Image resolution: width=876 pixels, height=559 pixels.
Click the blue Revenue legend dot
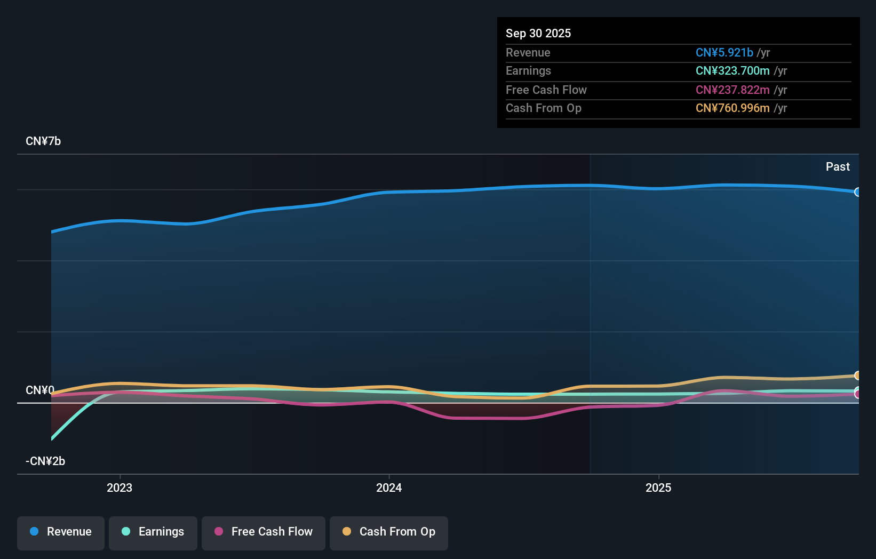pyautogui.click(x=34, y=532)
